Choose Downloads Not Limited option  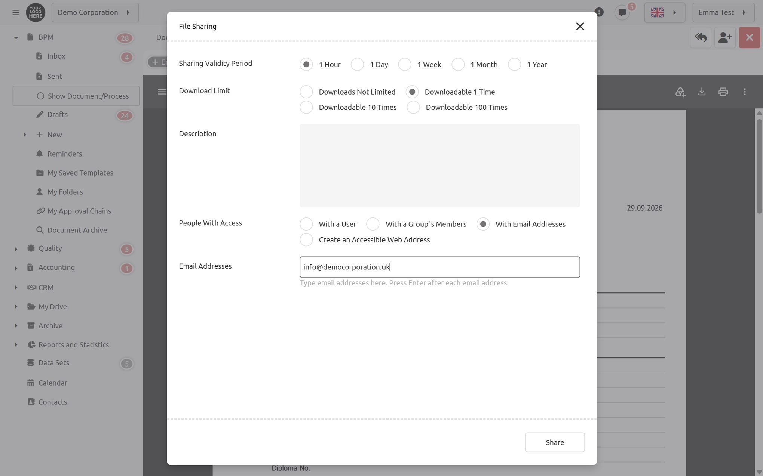click(x=306, y=92)
